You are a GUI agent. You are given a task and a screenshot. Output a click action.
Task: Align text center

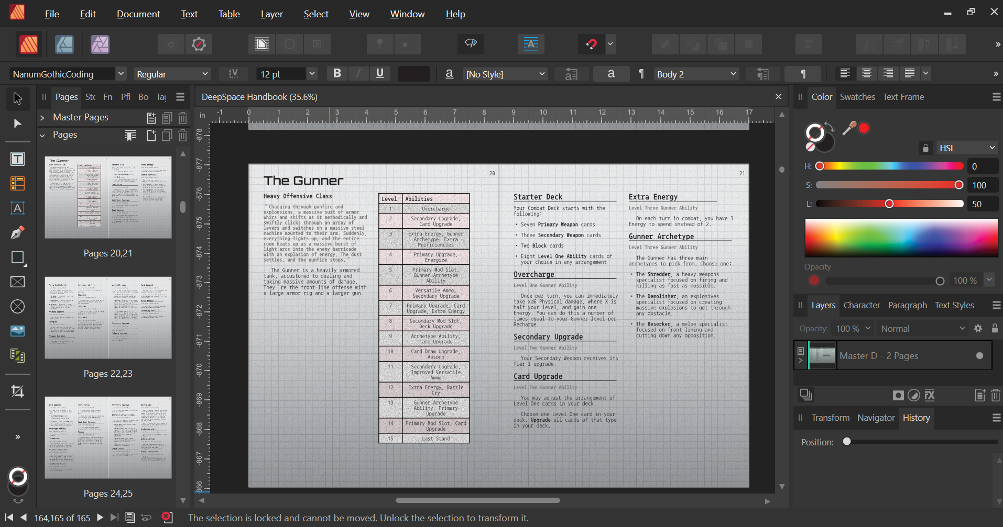click(x=866, y=74)
